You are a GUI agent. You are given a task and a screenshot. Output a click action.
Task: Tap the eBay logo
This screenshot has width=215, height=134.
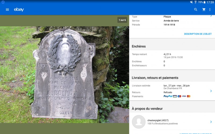point(19,9)
